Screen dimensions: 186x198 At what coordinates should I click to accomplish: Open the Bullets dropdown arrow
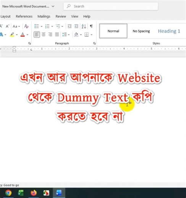pos(42,26)
